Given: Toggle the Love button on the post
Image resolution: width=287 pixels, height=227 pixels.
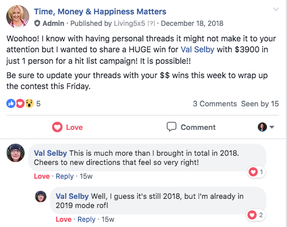Looking at the screenshot, I should point(68,127).
